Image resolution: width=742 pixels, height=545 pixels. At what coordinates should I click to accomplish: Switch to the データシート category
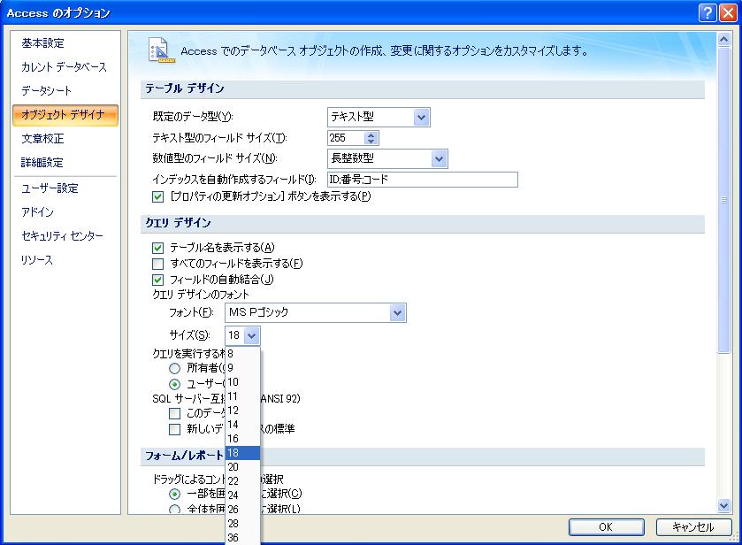click(46, 91)
